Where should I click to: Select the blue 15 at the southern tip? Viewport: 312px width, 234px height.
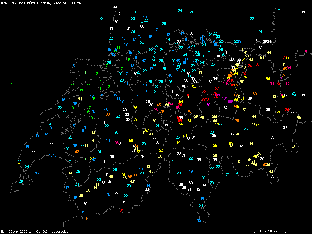pos(199,220)
